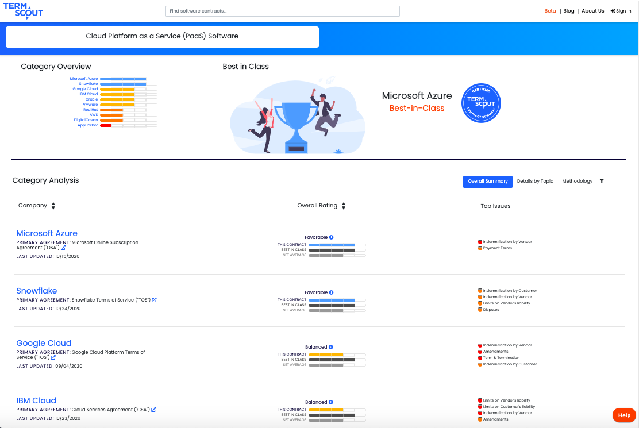Click AppHarbor in Category Overview chart
Screen dimensions: 639x428
(87, 125)
